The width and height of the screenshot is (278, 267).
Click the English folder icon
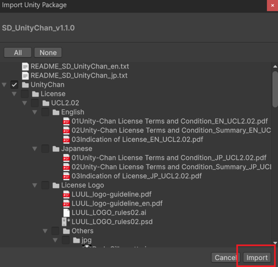pyautogui.click(x=56, y=112)
